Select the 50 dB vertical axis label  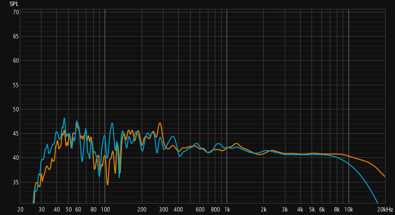[15, 109]
